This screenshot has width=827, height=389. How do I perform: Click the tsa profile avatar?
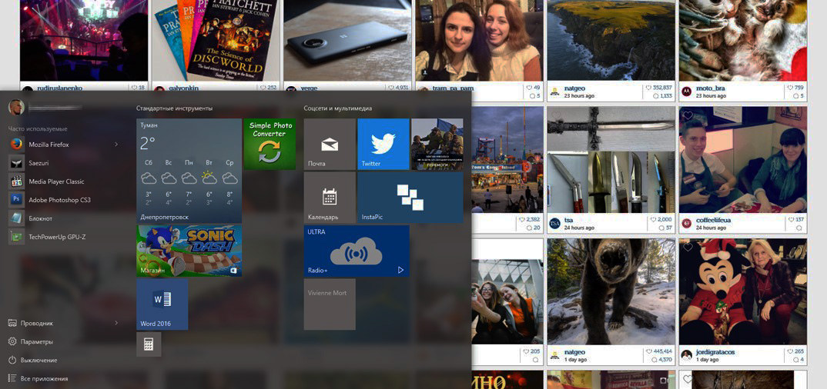555,223
